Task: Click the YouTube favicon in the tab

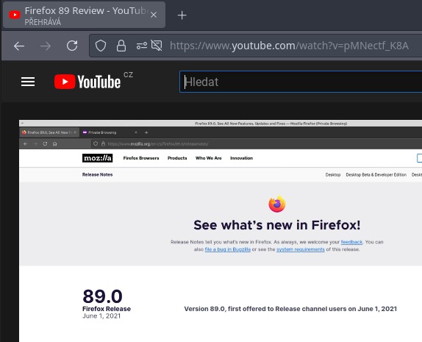Action: [15, 15]
